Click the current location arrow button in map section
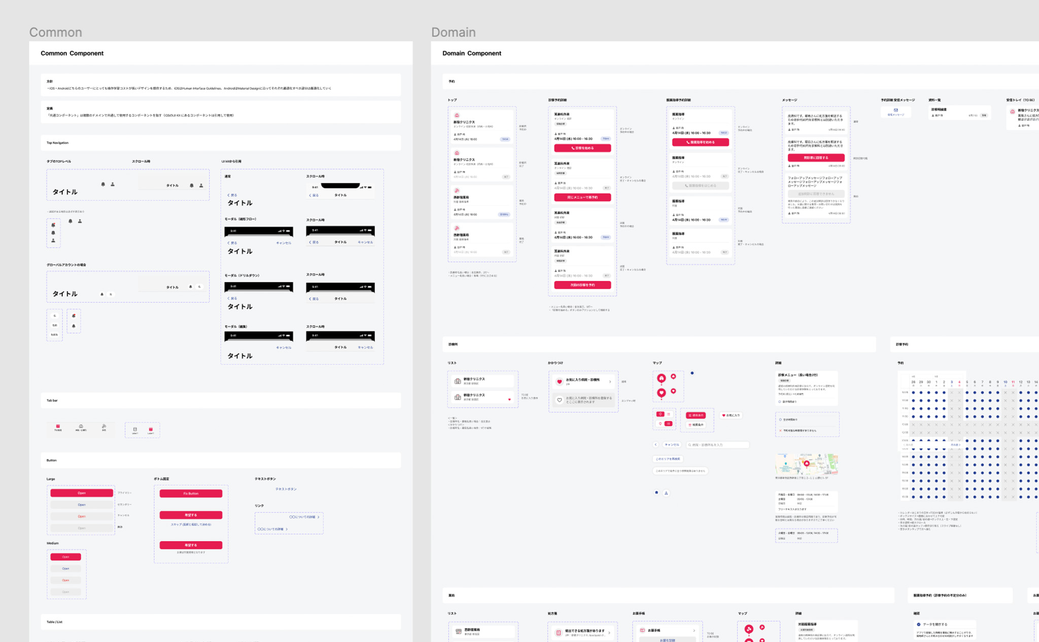The image size is (1039, 642). (x=666, y=493)
